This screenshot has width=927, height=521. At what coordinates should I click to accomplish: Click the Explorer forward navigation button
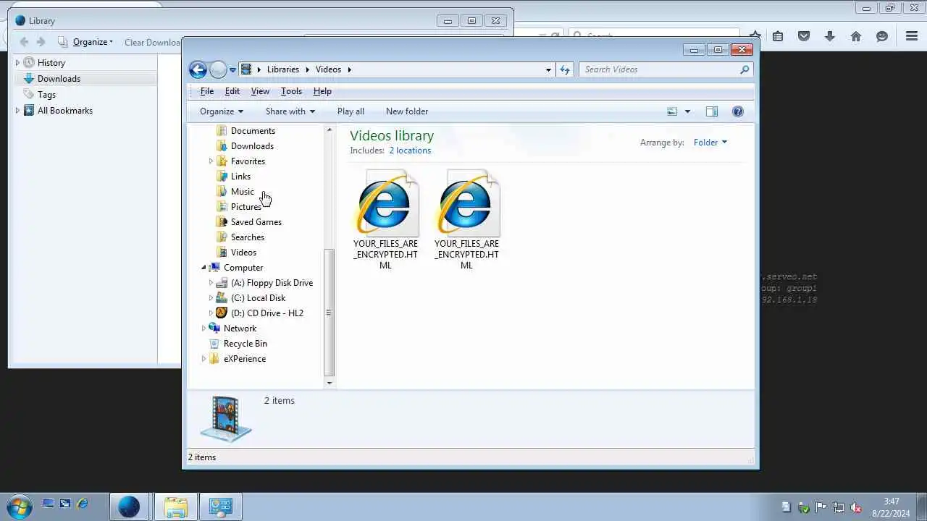point(218,69)
